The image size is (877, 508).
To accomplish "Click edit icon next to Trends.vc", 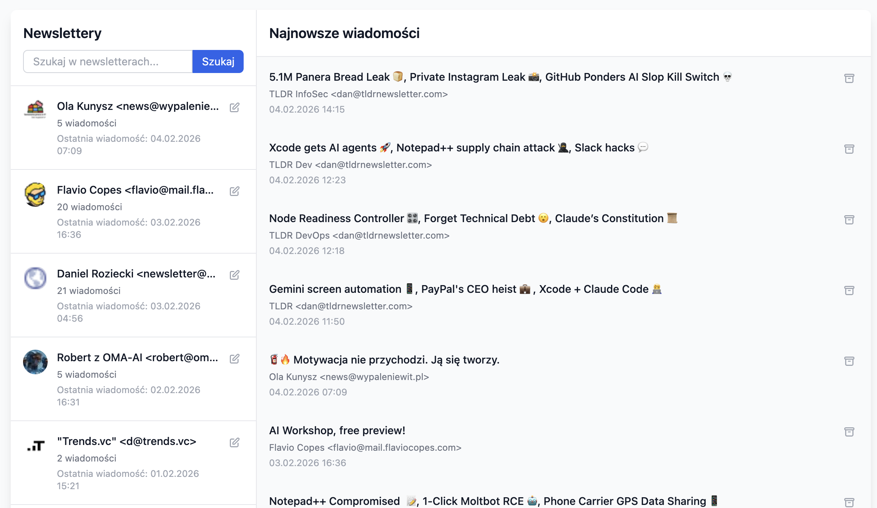I will 234,442.
